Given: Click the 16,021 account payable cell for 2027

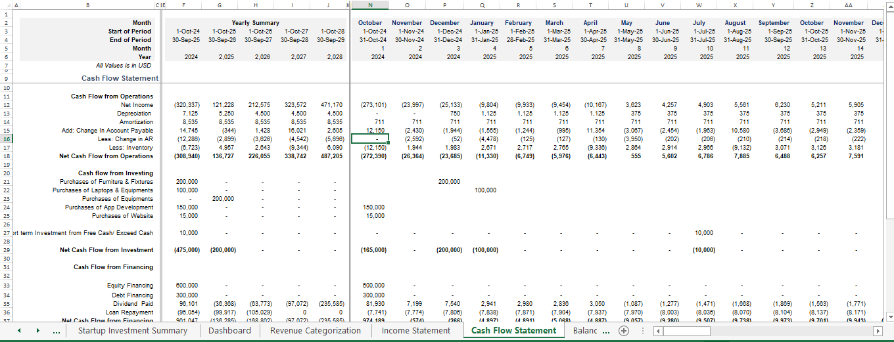Looking at the screenshot, I should [x=296, y=131].
